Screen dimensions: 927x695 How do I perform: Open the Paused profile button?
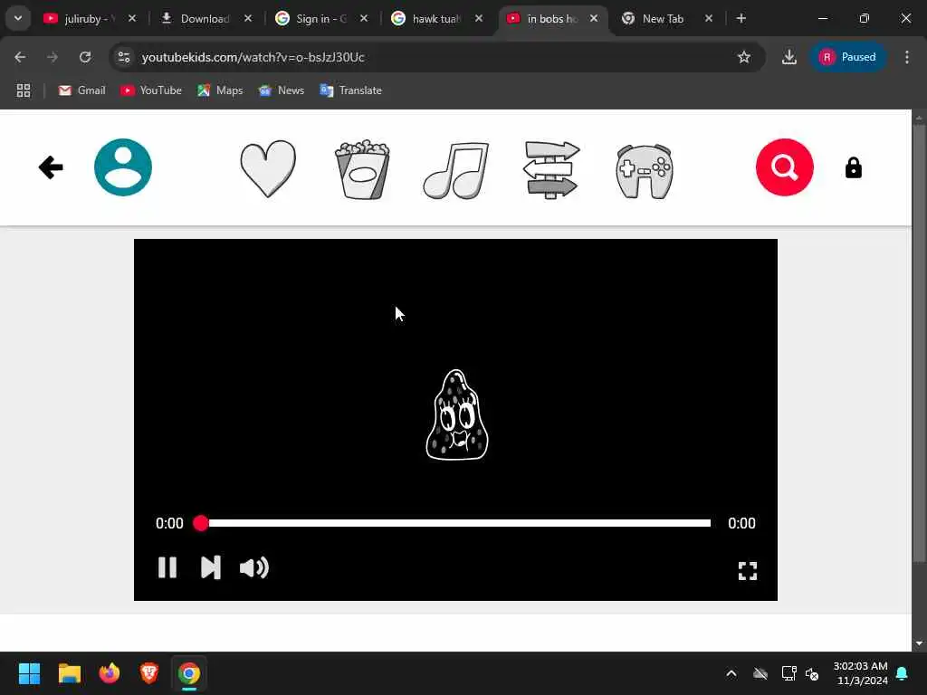coord(847,57)
